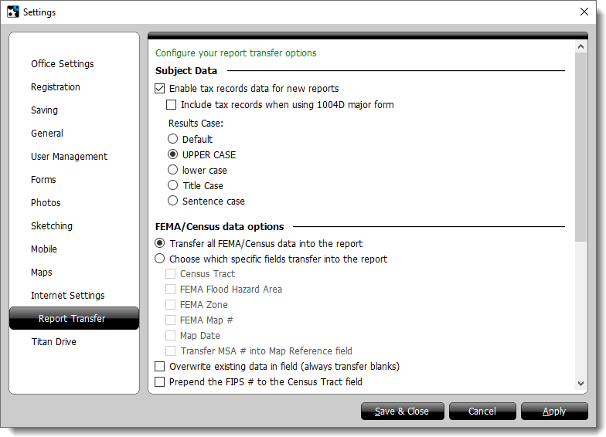Go to Internet Settings section
This screenshot has width=606, height=437.
coord(67,296)
